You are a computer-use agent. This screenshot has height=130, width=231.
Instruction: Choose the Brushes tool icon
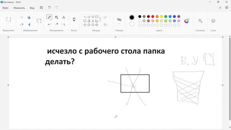point(74,19)
